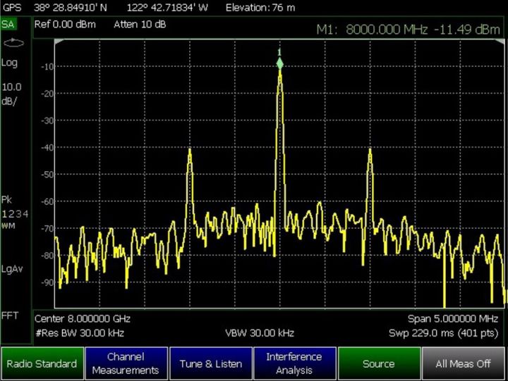This screenshot has width=508, height=381.
Task: Open the Channel Measurements menu
Action: point(126,363)
